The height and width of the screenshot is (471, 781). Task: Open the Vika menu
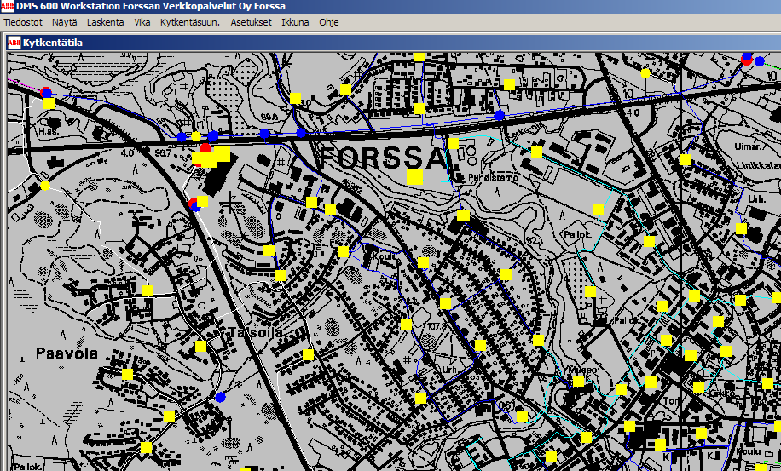(x=142, y=22)
